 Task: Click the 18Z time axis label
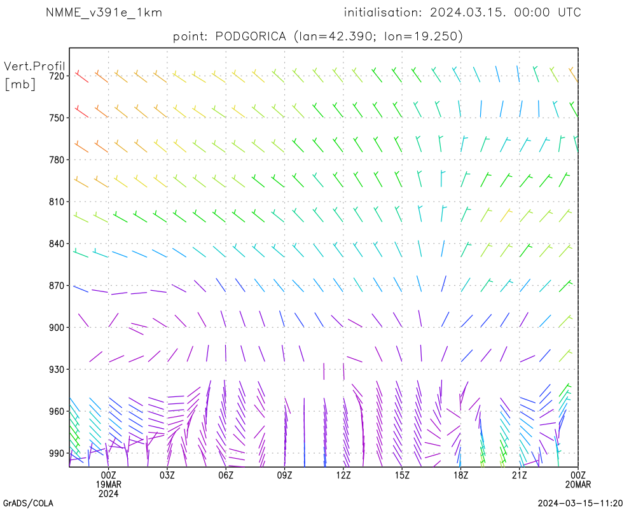pyautogui.click(x=460, y=475)
